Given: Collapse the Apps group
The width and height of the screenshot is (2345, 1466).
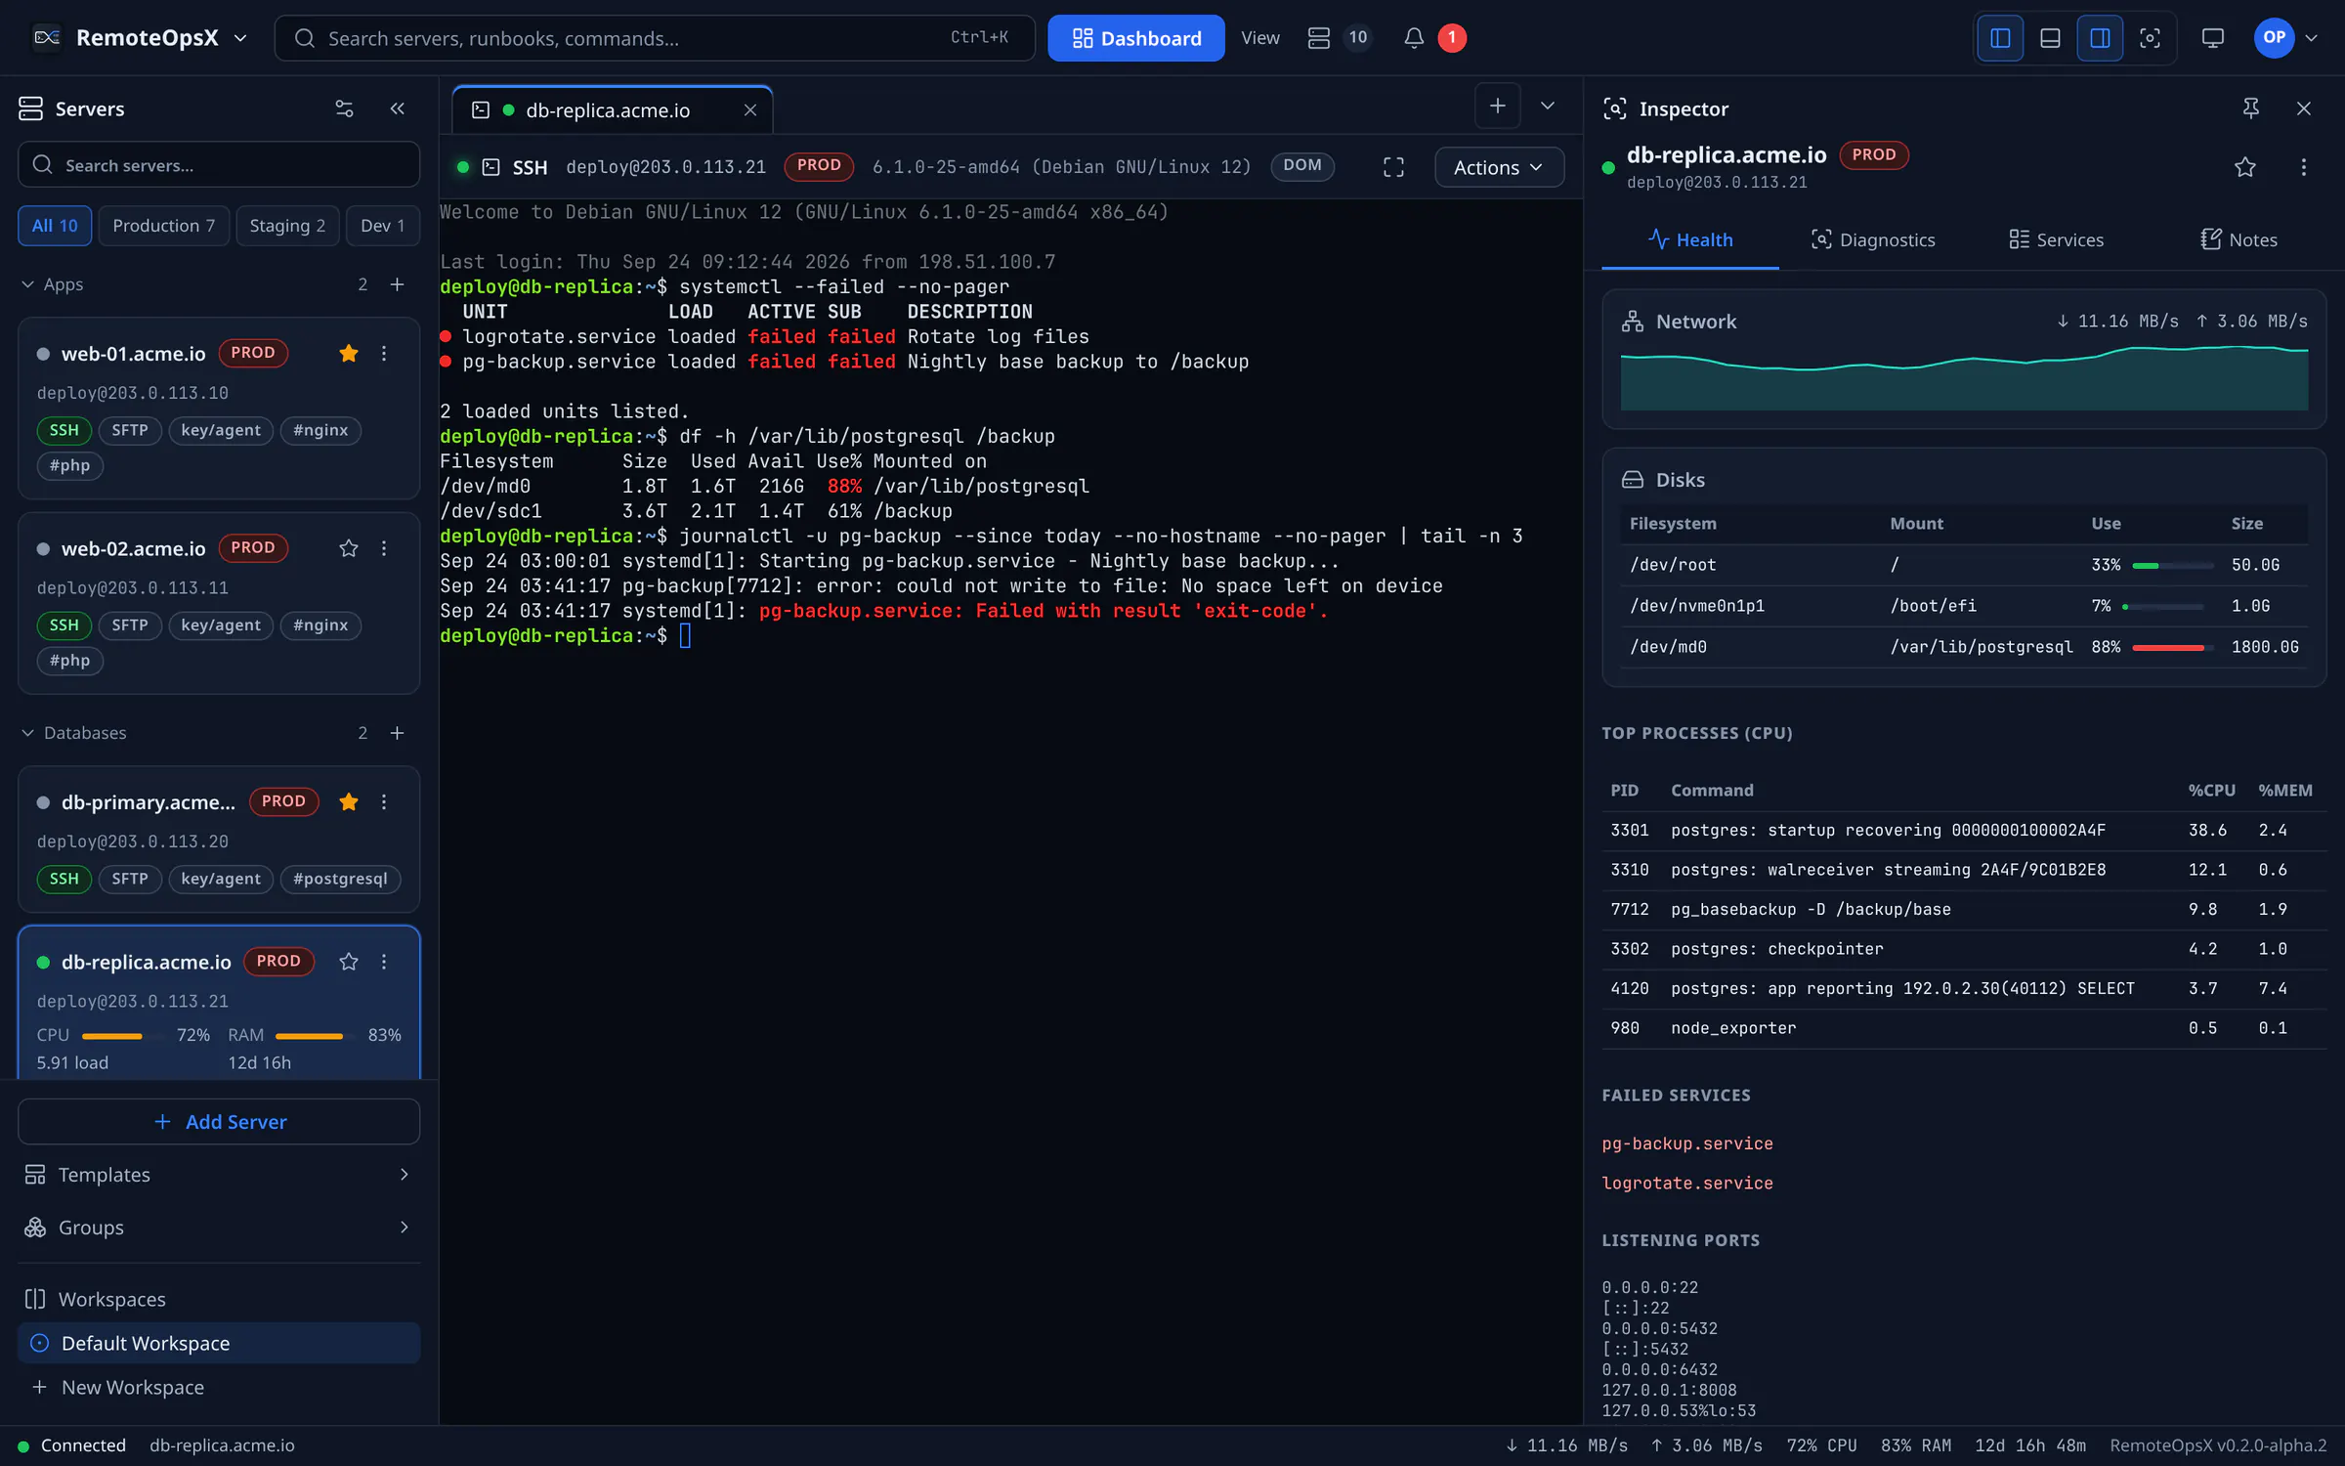Looking at the screenshot, I should pos(27,284).
